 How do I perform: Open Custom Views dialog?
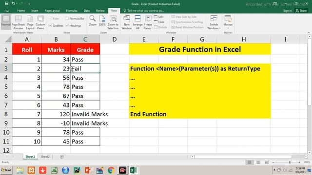[x=40, y=22]
